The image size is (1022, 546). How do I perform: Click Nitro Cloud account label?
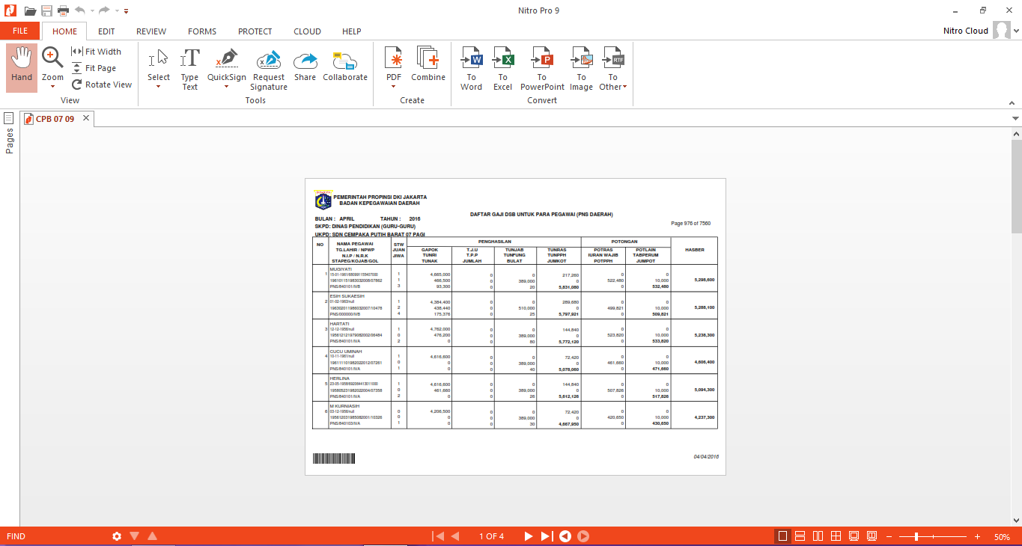click(x=966, y=31)
